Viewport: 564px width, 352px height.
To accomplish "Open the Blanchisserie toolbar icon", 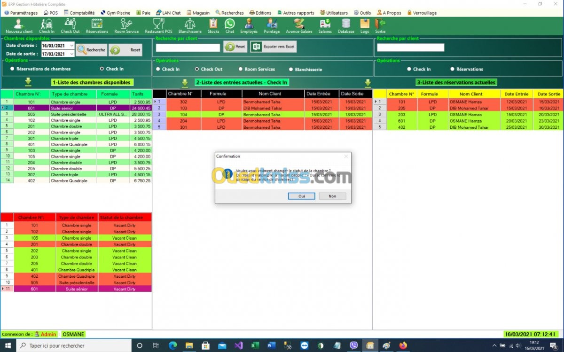I will (x=190, y=26).
